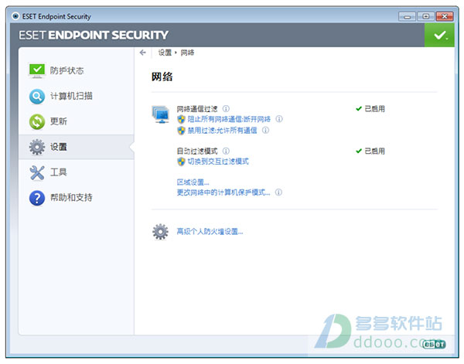Image resolution: width=464 pixels, height=364 pixels.
Task: Click info icon next to 自动过滤模式
Action: pyautogui.click(x=226, y=151)
